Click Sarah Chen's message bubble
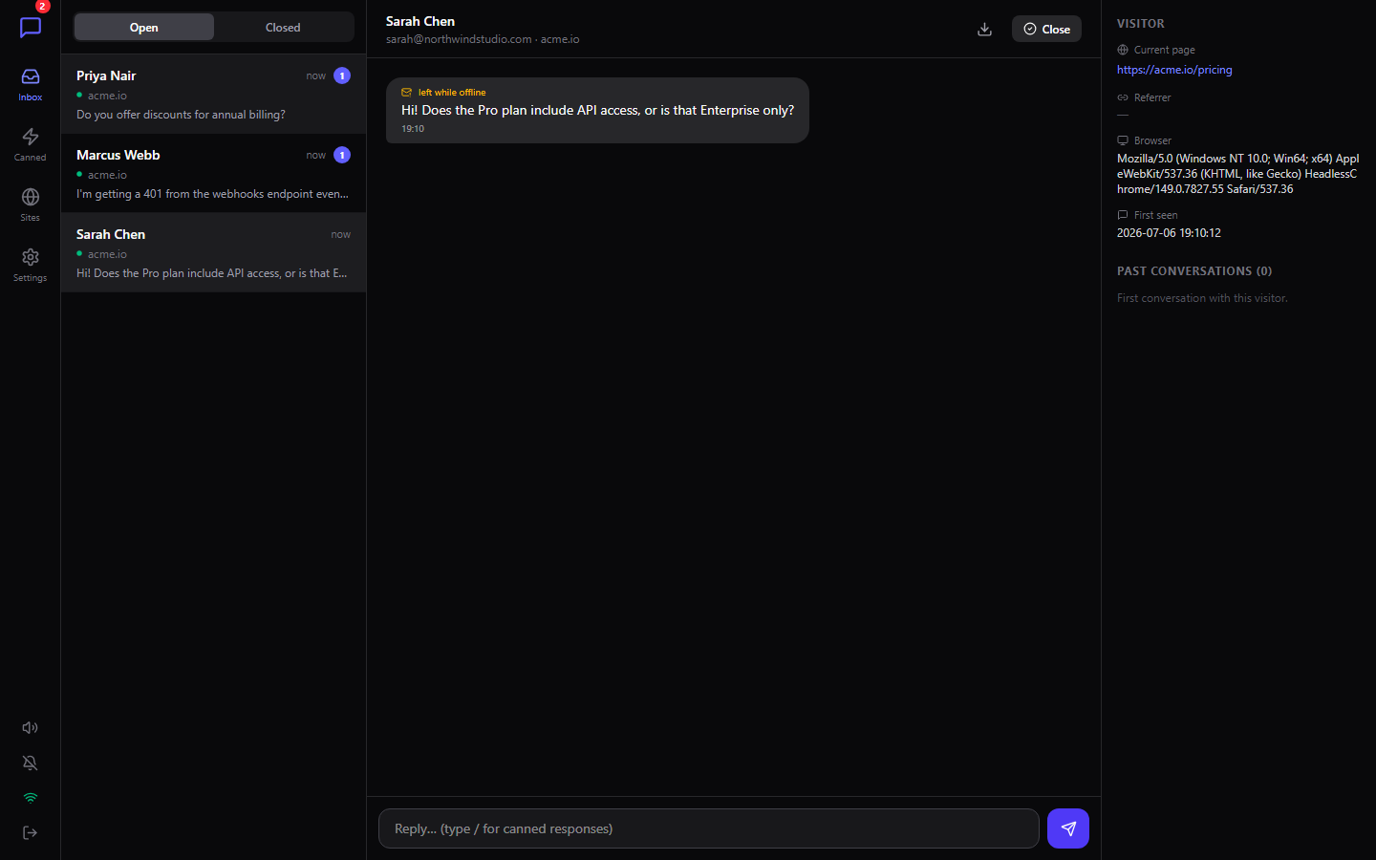 tap(597, 110)
